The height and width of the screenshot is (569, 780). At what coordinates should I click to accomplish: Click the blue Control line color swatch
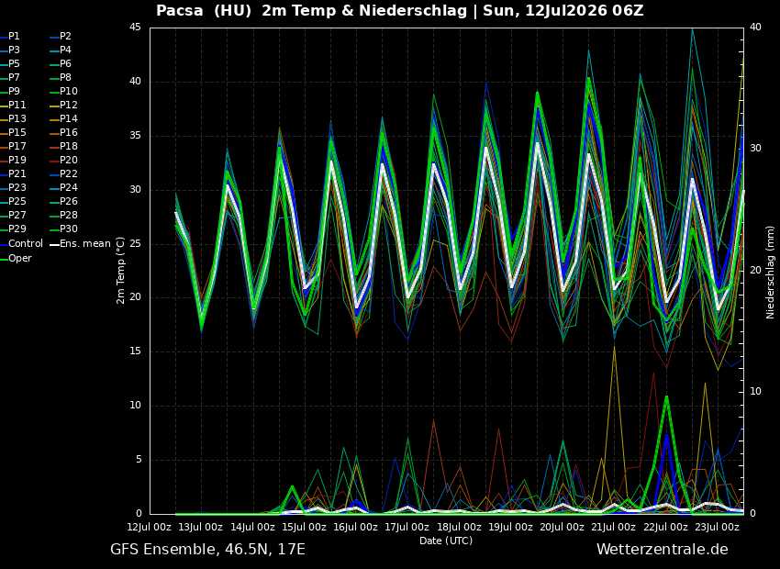pos(4,245)
